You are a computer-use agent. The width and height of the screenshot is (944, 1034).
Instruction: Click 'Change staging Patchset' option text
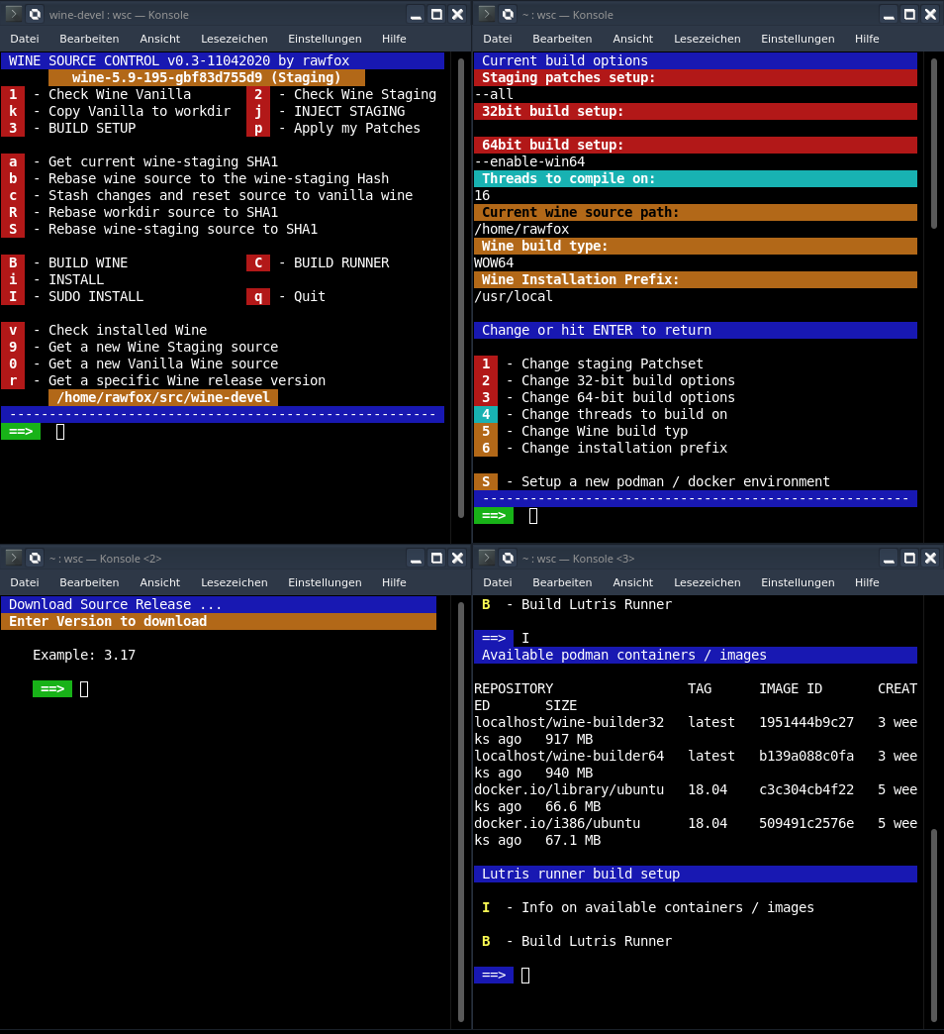pos(612,364)
